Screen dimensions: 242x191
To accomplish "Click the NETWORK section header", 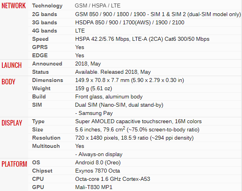I will (x=14, y=6).
